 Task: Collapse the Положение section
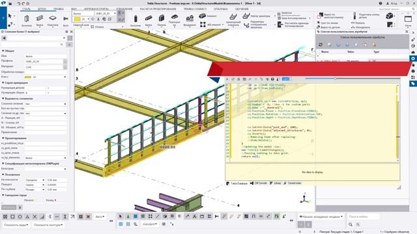3,175
